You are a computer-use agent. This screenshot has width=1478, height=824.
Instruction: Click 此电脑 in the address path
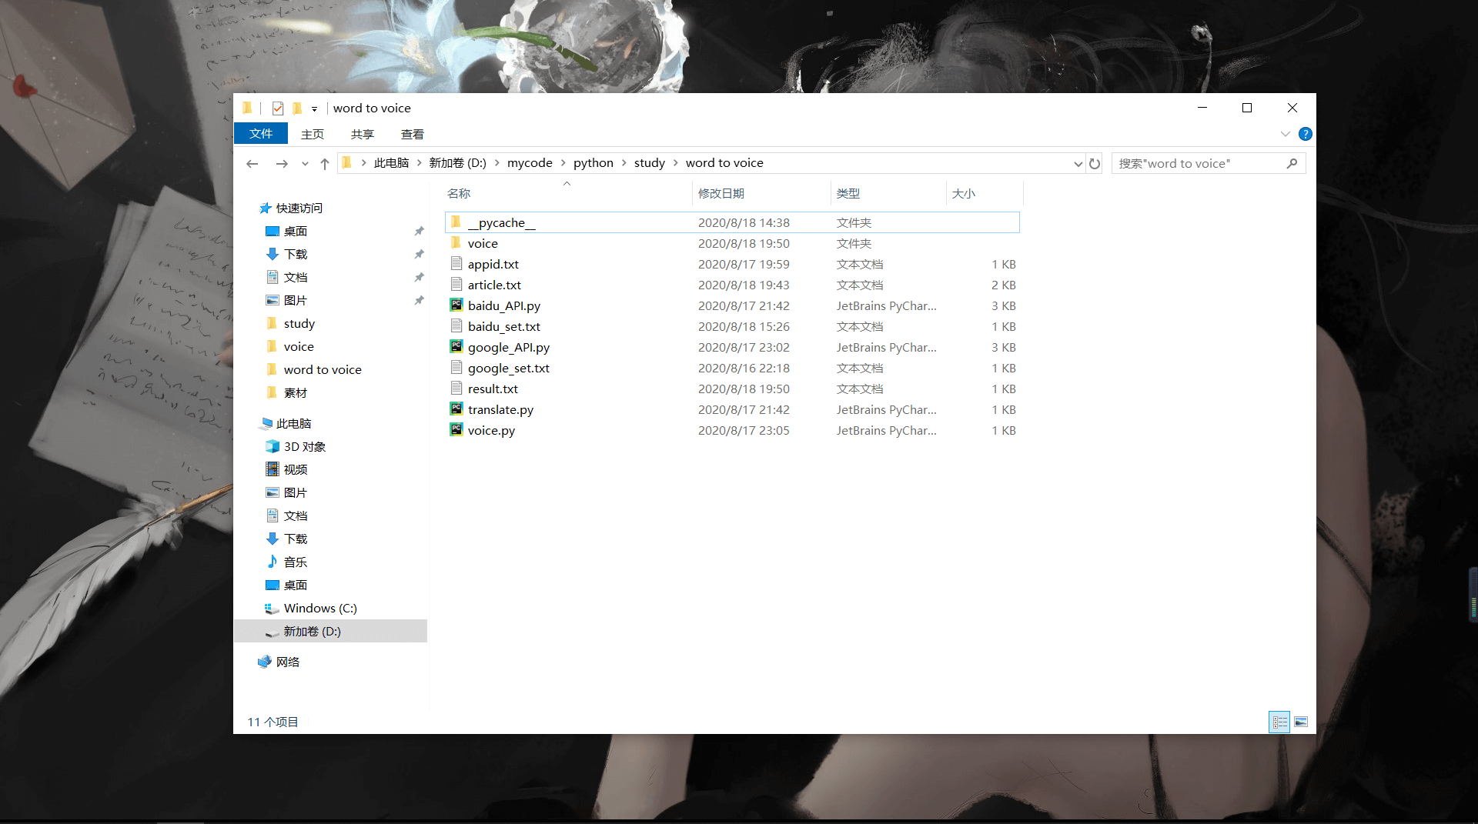pos(391,163)
